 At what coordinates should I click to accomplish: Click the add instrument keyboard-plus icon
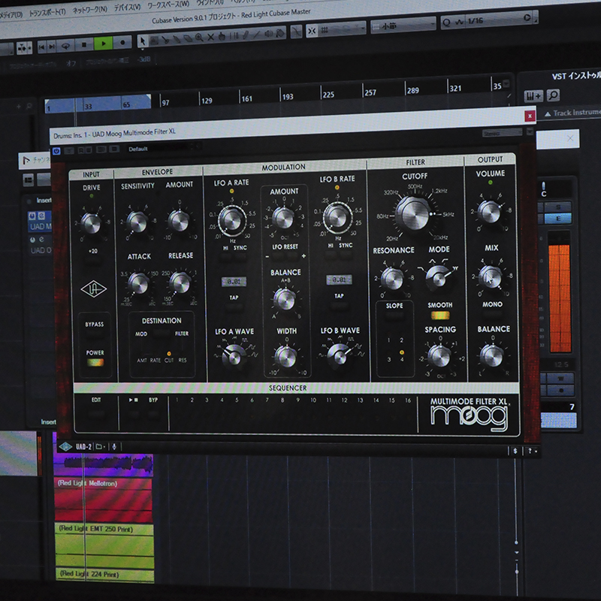pyautogui.click(x=533, y=96)
